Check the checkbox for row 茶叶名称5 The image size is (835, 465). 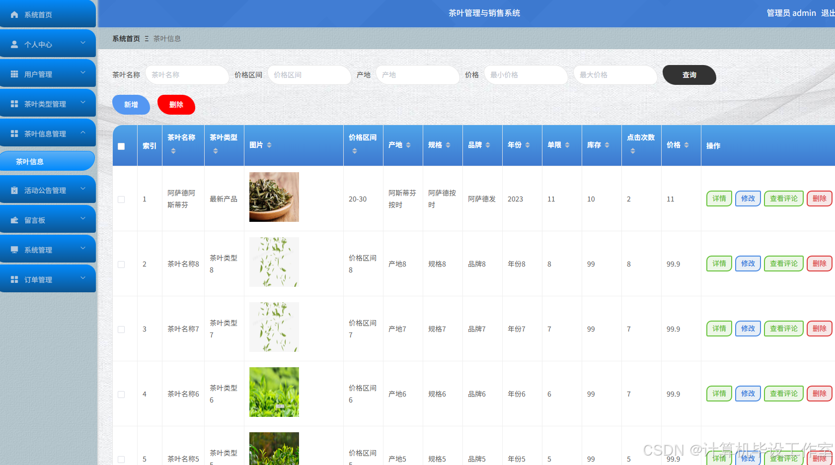121,460
